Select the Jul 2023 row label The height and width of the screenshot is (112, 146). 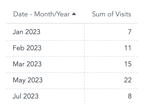pos(25,96)
